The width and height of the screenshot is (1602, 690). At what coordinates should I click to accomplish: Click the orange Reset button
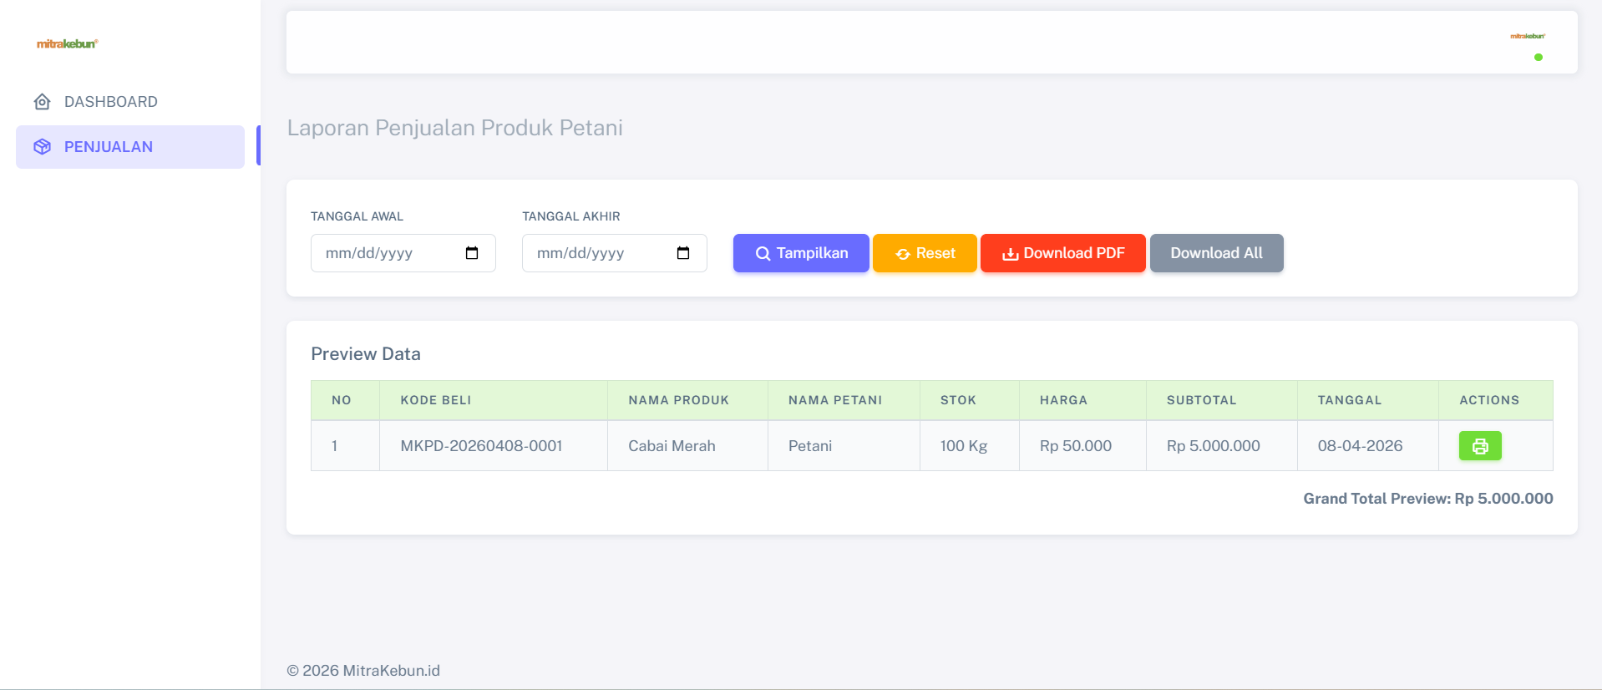925,253
